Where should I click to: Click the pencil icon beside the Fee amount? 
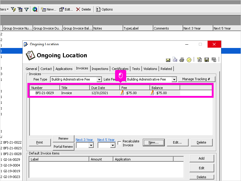pyautogui.click(x=122, y=93)
